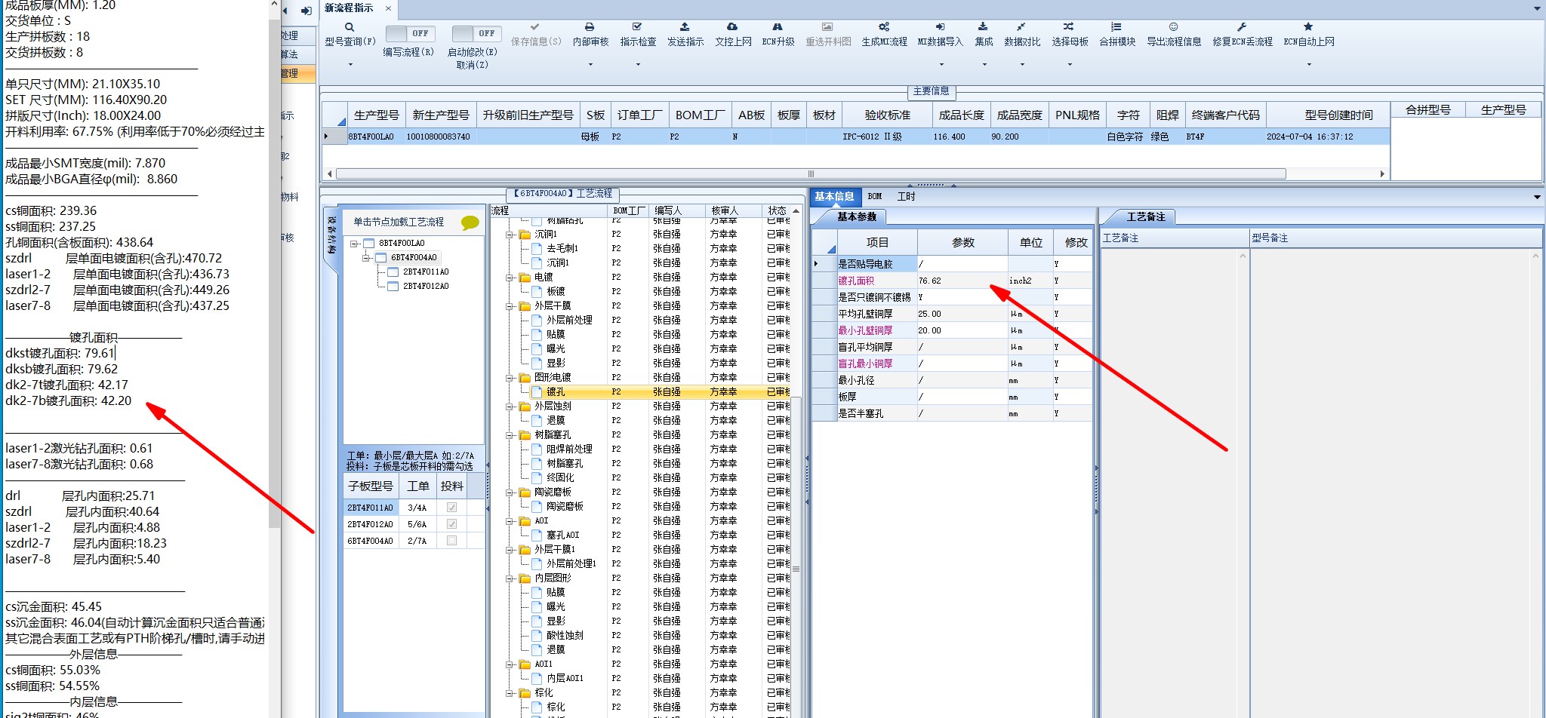Select the 2BT4F011A0 row in the 子板型号 table
The height and width of the screenshot is (718, 1546).
pos(414,508)
